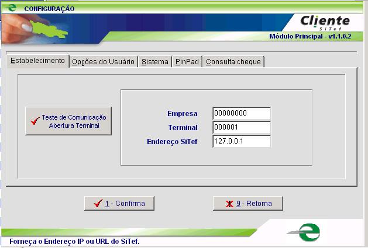The height and width of the screenshot is (248, 368).
Task: Click red checkmark icon on Teste de Comunicação
Action: point(35,121)
